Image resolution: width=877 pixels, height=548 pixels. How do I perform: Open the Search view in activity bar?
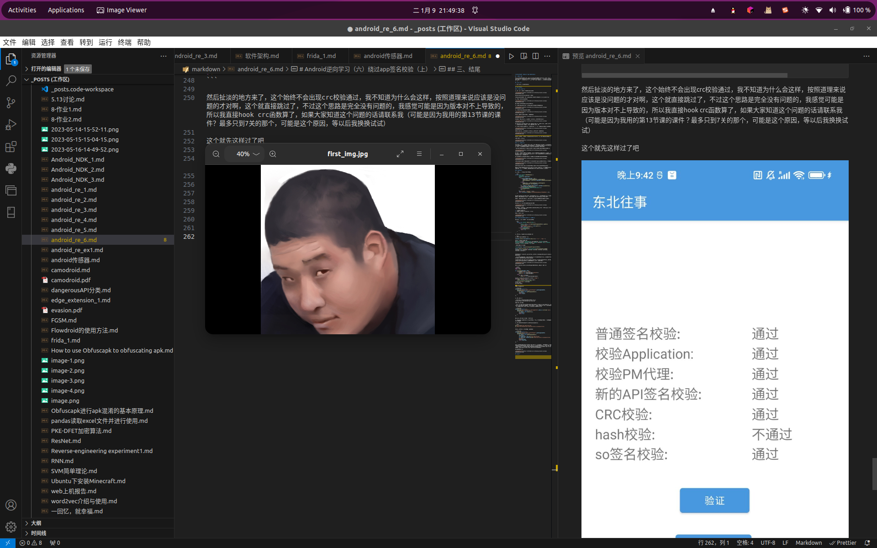(x=11, y=81)
